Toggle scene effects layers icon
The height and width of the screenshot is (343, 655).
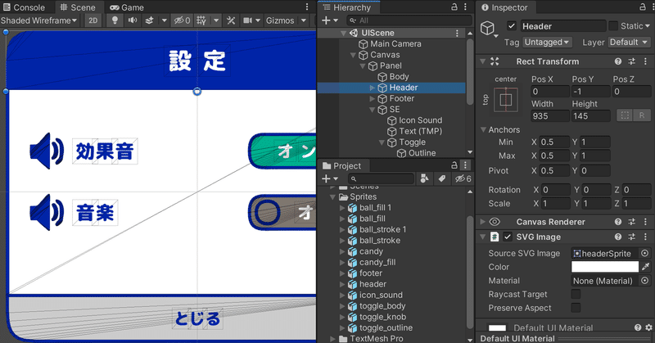click(149, 20)
